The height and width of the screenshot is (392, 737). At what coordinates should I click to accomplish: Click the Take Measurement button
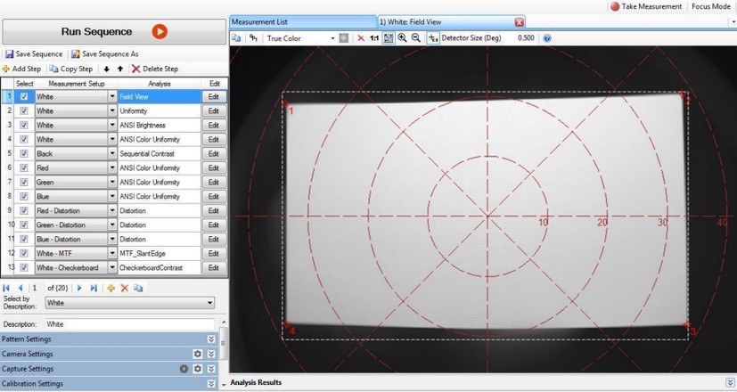646,6
